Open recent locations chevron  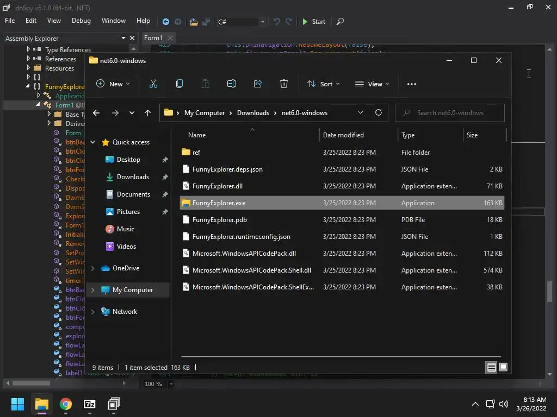[x=132, y=113]
